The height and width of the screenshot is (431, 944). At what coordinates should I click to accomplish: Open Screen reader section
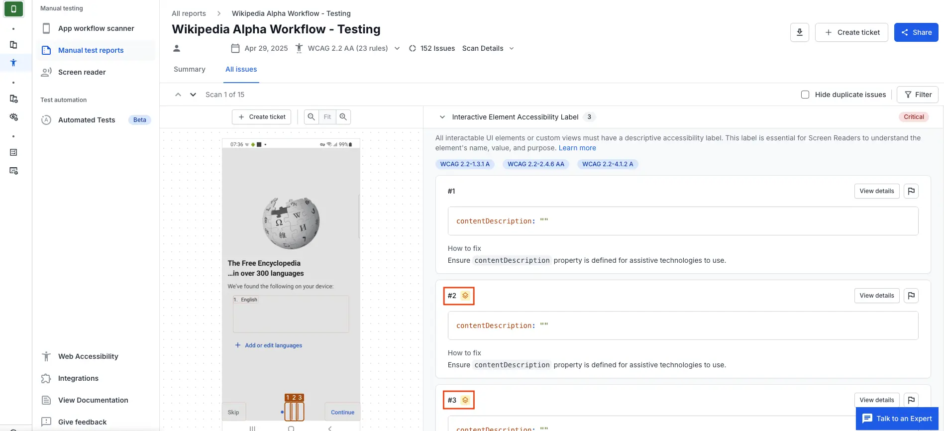pyautogui.click(x=96, y=72)
